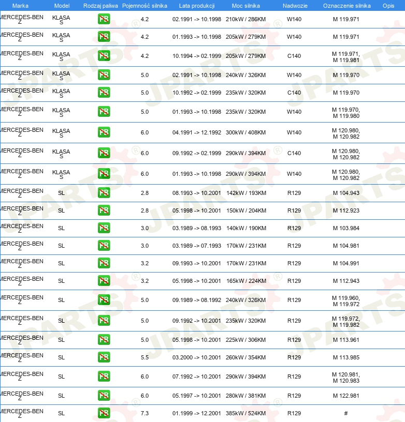
Task: Click the fuel icon in the SL 5.5 260kW row
Action: (x=104, y=357)
